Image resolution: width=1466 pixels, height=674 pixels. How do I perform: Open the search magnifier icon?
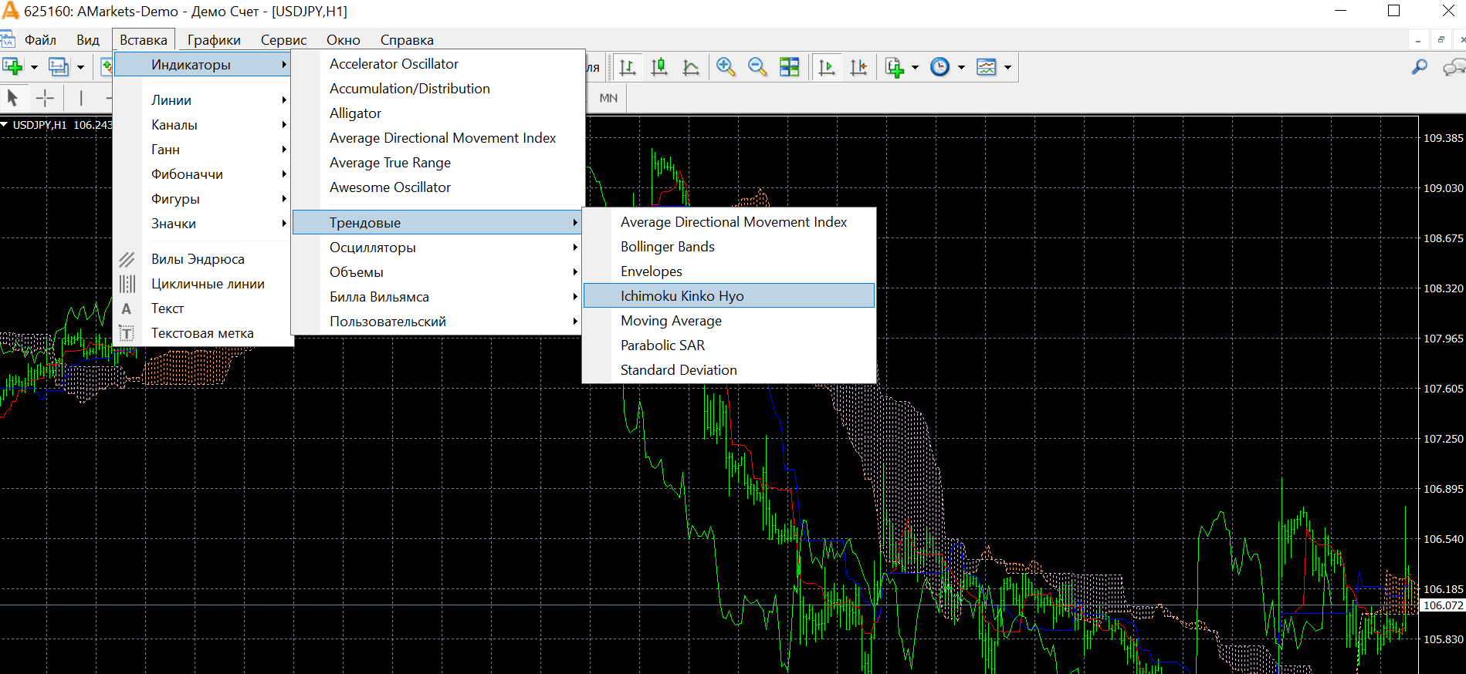click(x=1419, y=67)
